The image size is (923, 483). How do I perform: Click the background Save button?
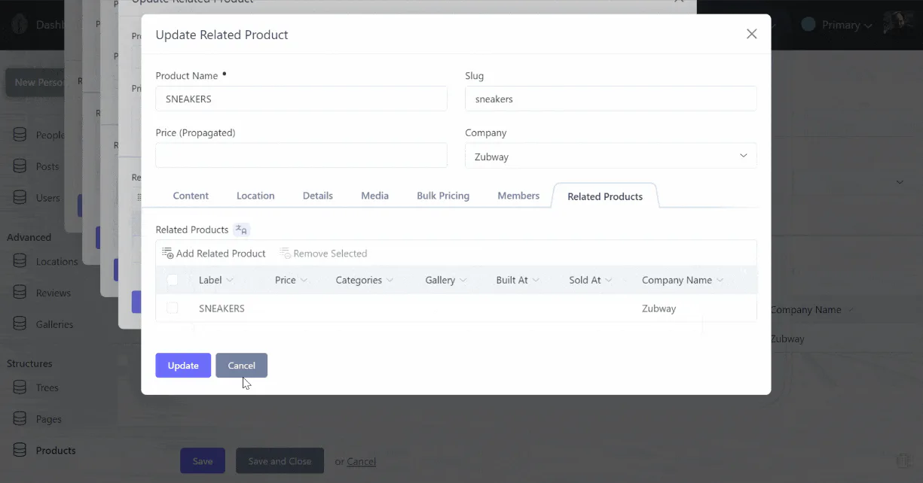(203, 461)
